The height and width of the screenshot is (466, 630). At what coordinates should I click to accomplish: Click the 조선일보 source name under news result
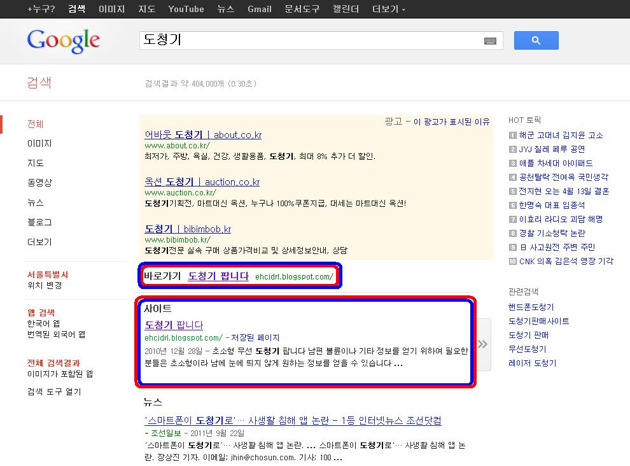(166, 433)
